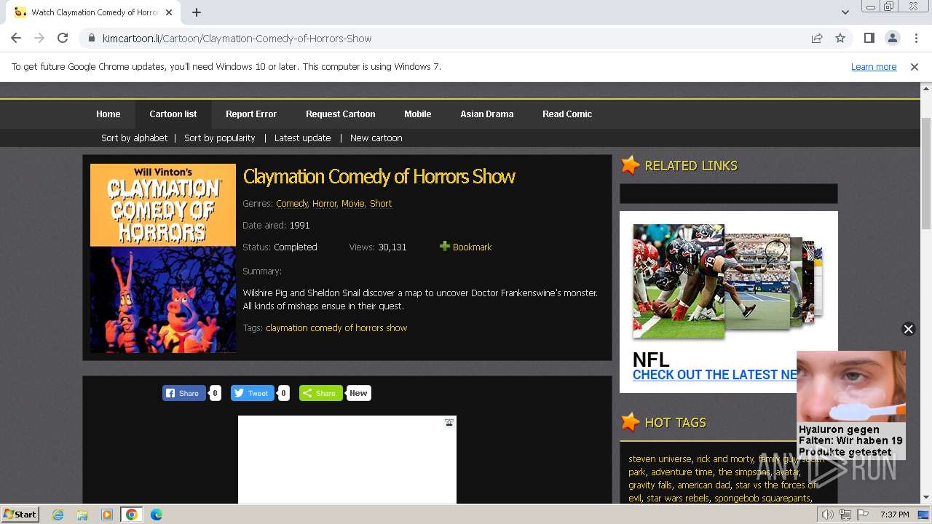Open taskbar clock showing 7:37 PM
This screenshot has width=932, height=524.
pos(894,515)
